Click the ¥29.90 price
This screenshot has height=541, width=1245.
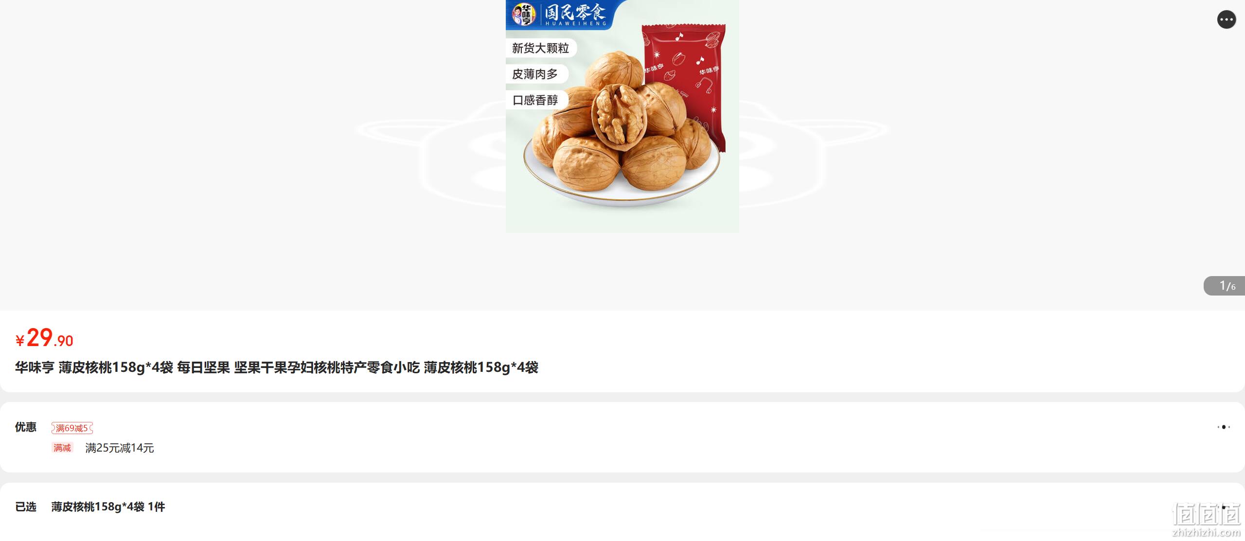click(44, 338)
